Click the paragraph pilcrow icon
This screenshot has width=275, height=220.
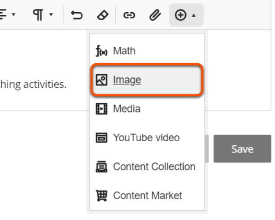point(38,15)
